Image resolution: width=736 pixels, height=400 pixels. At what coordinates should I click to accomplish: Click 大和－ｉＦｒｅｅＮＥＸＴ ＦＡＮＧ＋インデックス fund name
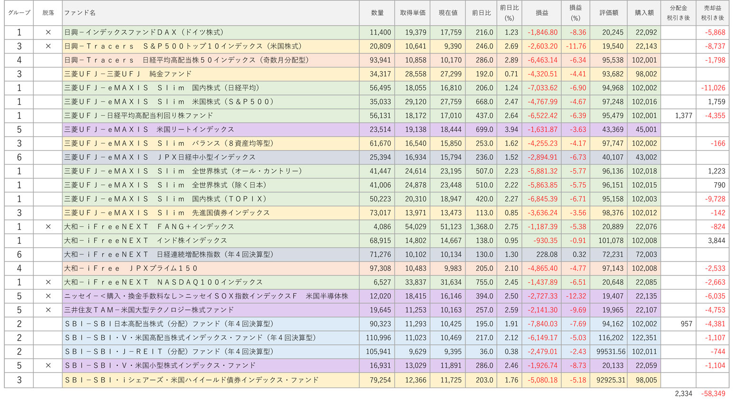pyautogui.click(x=149, y=227)
